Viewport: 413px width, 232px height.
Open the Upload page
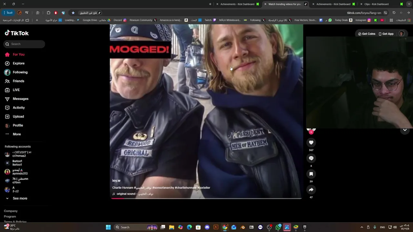point(15,117)
